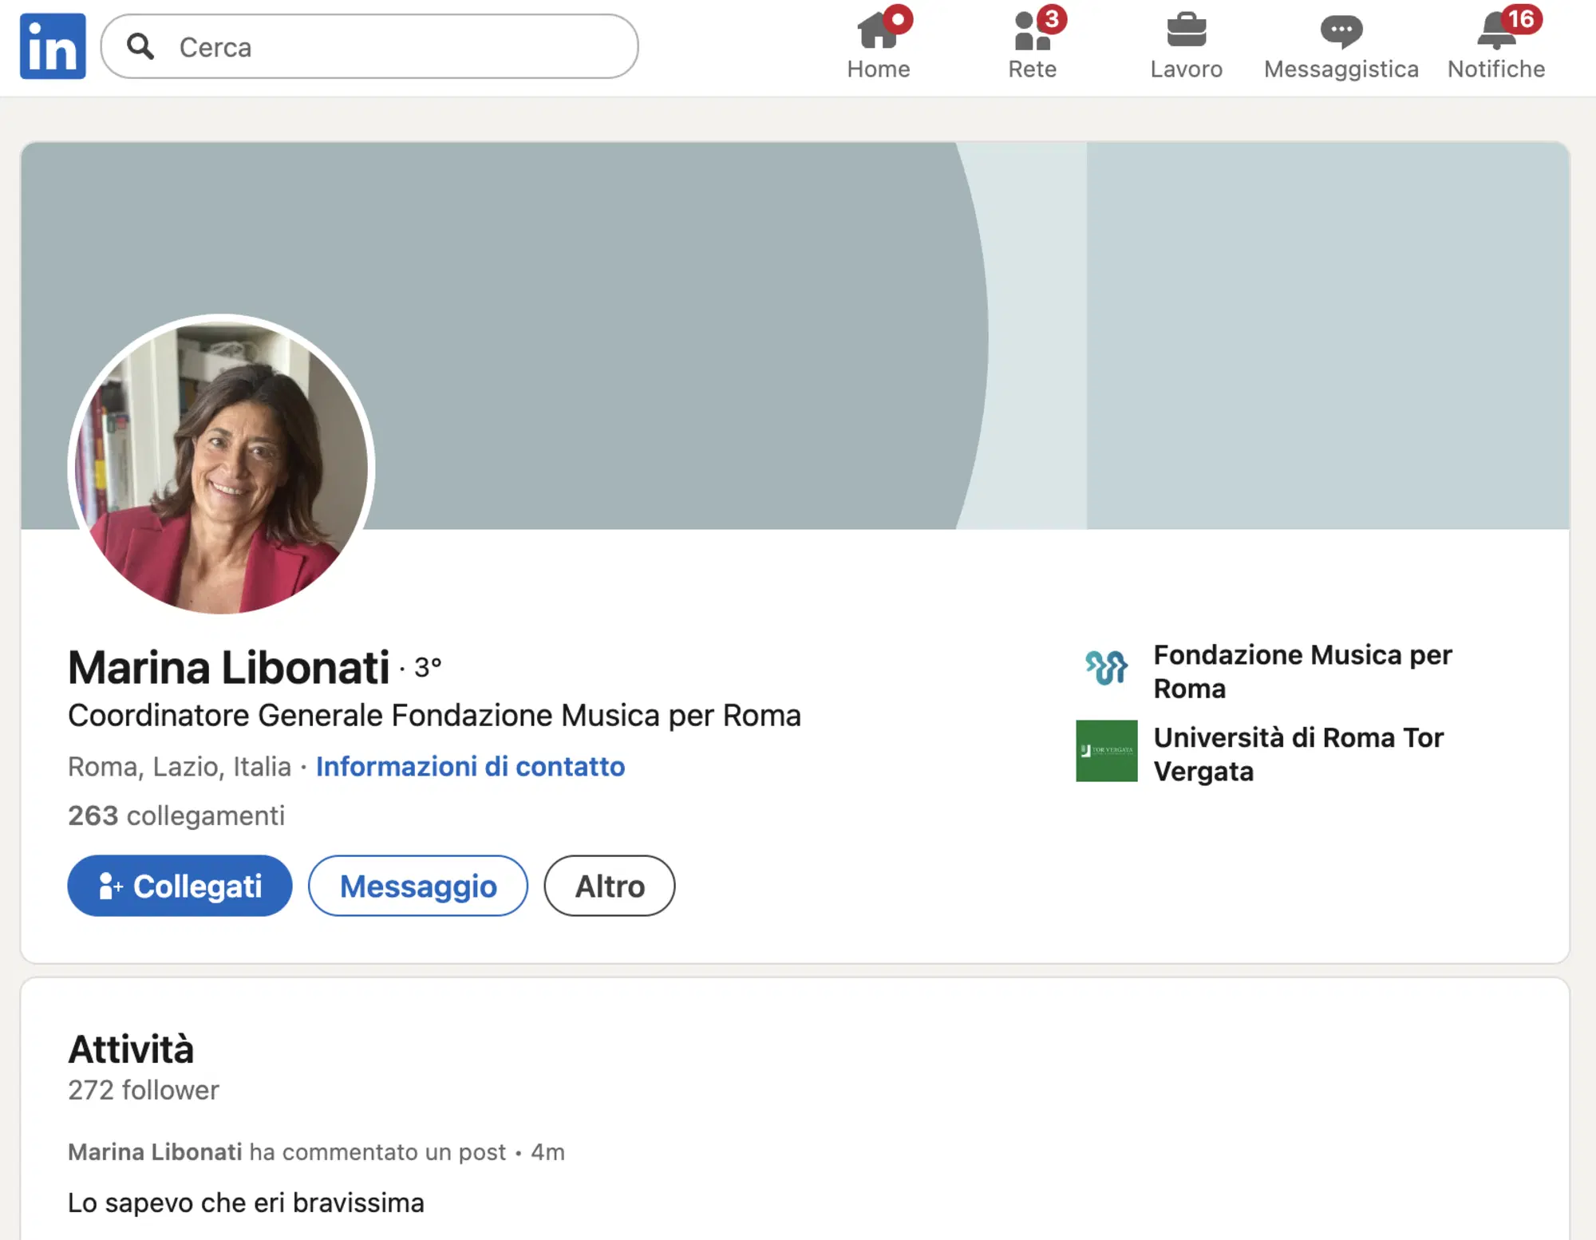This screenshot has height=1240, width=1596.
Task: Click Fondazione Musica per Roma logo
Action: click(1107, 668)
